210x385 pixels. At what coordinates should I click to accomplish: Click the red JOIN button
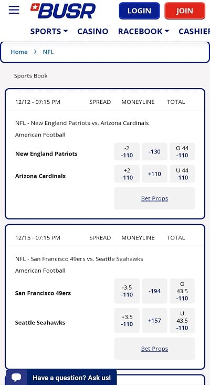pos(185,11)
